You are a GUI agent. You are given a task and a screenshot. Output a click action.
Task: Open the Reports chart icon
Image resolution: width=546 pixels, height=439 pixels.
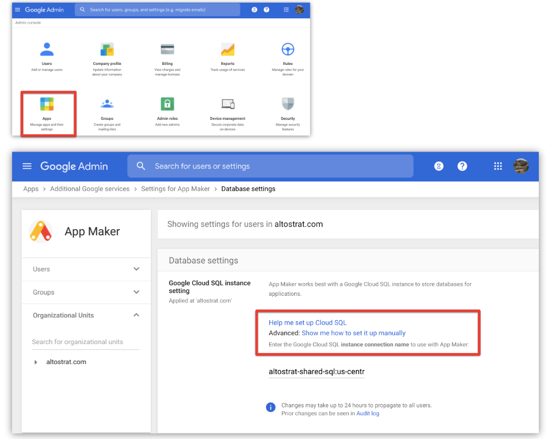[x=227, y=49]
